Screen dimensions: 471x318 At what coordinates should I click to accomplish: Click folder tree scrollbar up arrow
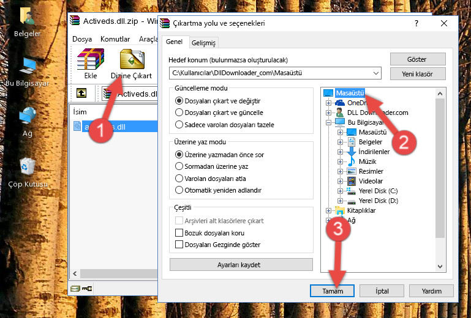[x=440, y=94]
